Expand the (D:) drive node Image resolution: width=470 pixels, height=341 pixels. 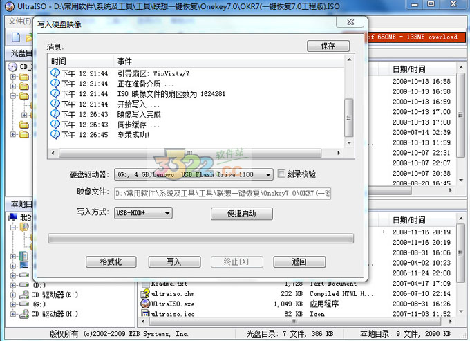(13, 285)
